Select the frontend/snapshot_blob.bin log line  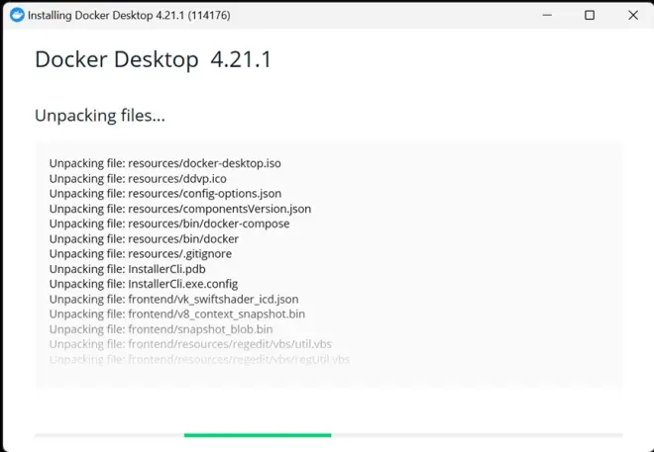point(161,329)
